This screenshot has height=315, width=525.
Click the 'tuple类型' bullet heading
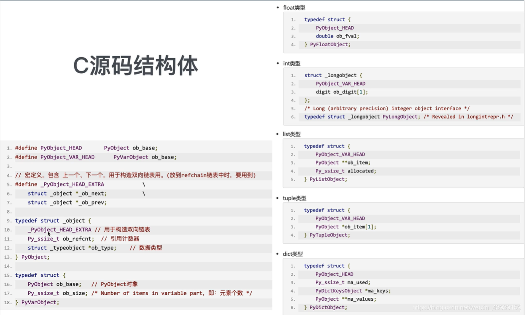pyautogui.click(x=294, y=198)
